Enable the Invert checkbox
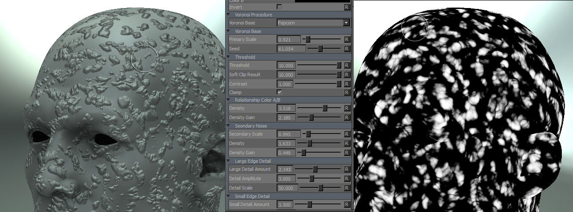 point(279,7)
